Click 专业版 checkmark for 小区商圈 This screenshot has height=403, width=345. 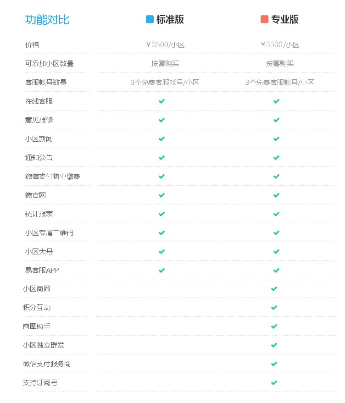[274, 289]
